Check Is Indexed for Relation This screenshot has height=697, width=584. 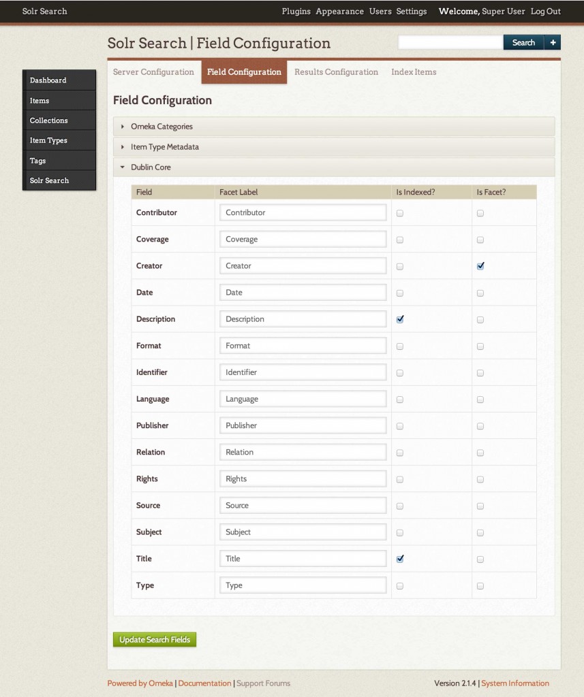400,453
